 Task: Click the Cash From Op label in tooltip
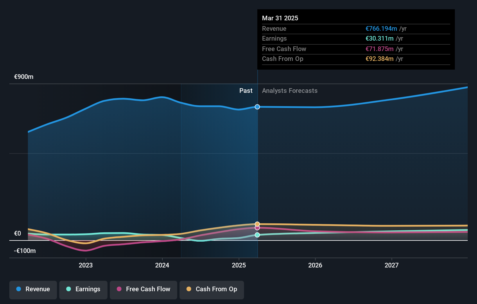283,59
